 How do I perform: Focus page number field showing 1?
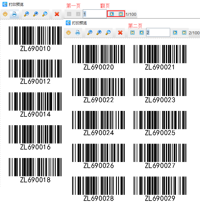pos(95,14)
